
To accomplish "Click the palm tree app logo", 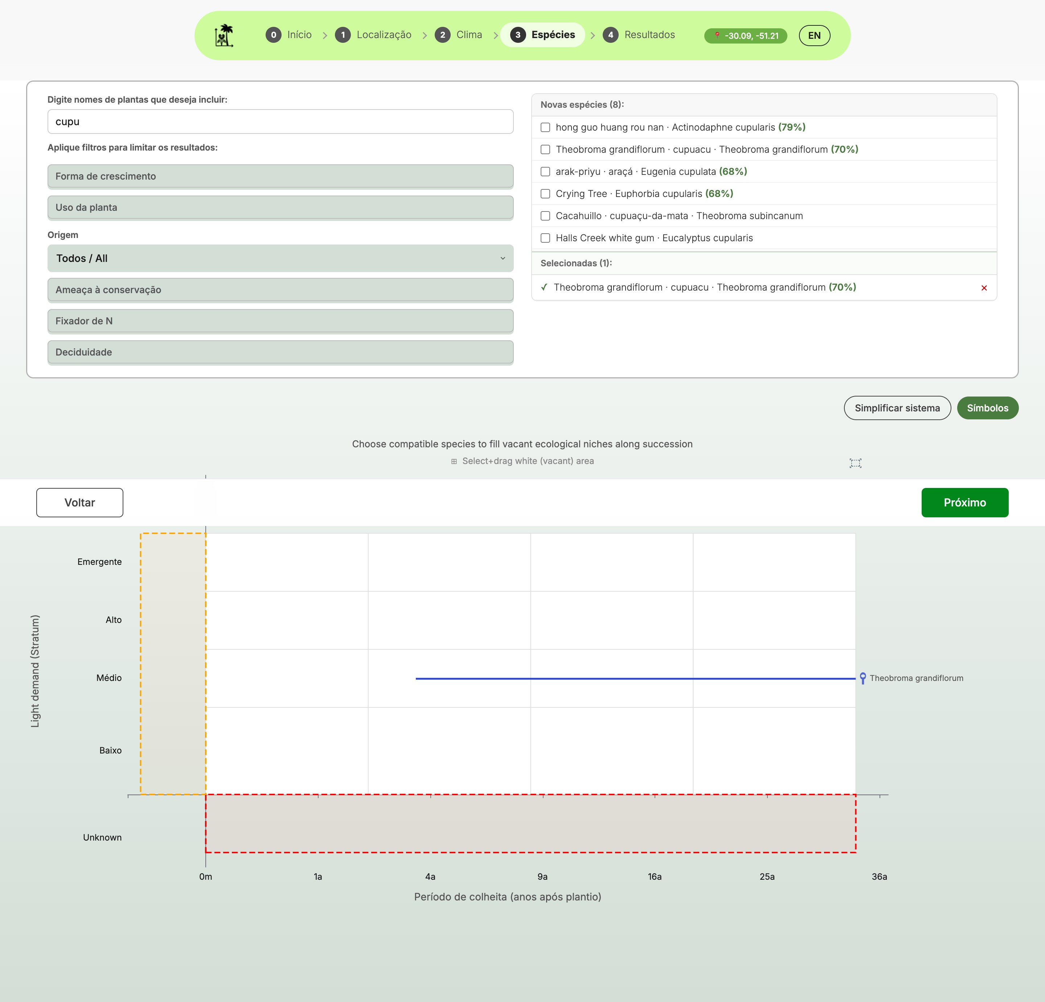I will tap(224, 35).
